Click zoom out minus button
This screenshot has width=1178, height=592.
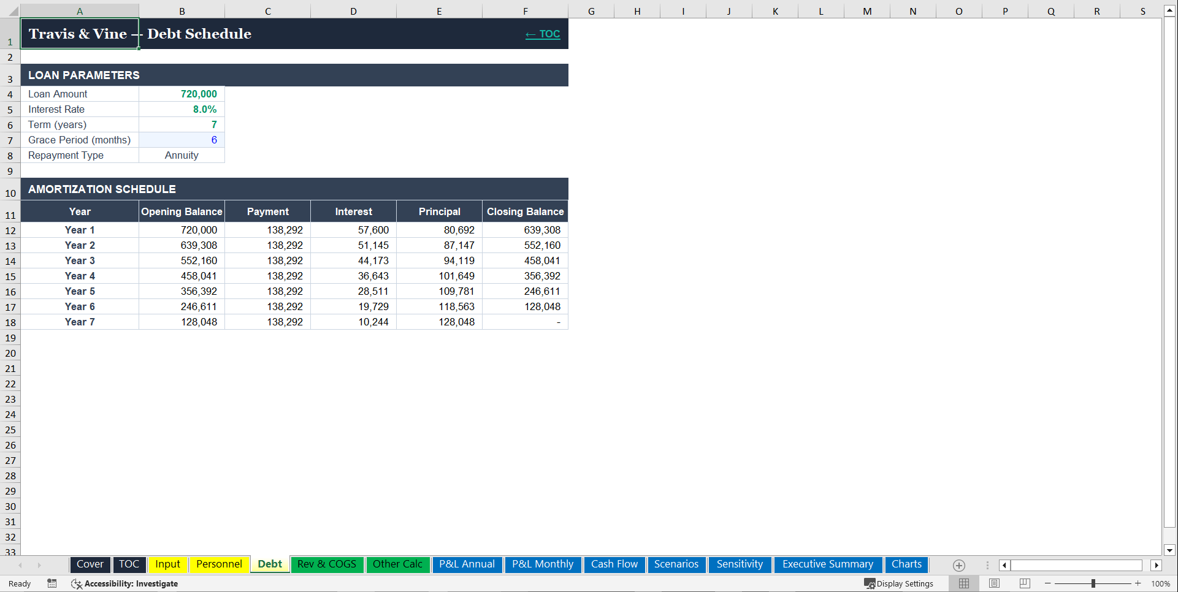coord(1048,583)
